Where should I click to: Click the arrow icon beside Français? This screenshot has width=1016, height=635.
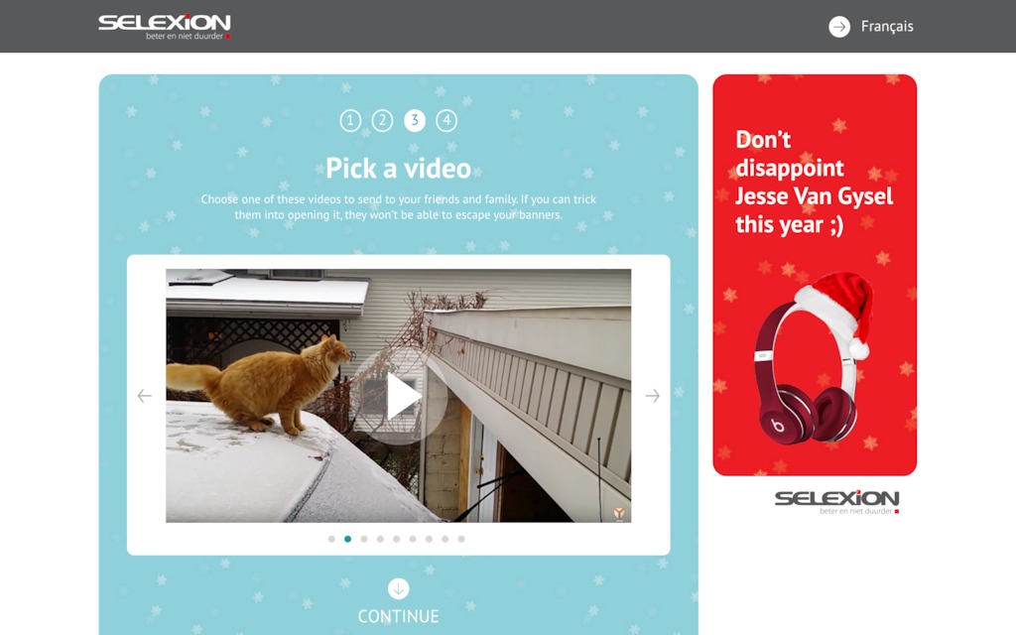point(839,27)
